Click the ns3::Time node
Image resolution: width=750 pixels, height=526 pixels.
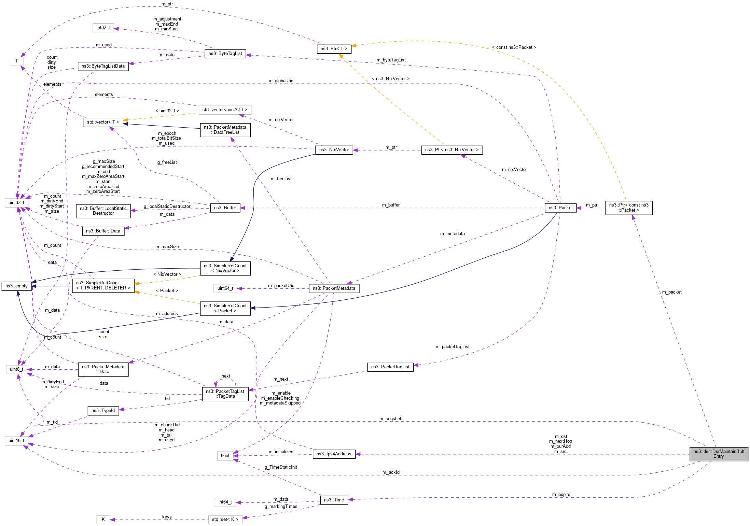pos(334,500)
